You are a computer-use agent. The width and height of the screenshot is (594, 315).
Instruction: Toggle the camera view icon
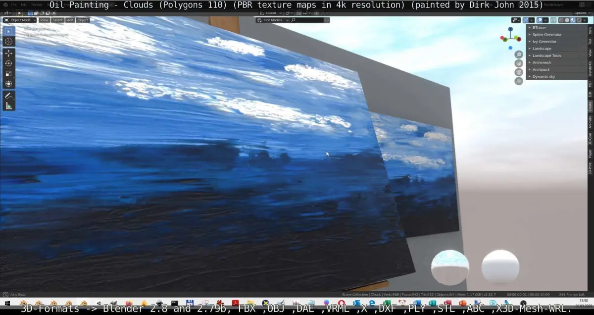[519, 72]
